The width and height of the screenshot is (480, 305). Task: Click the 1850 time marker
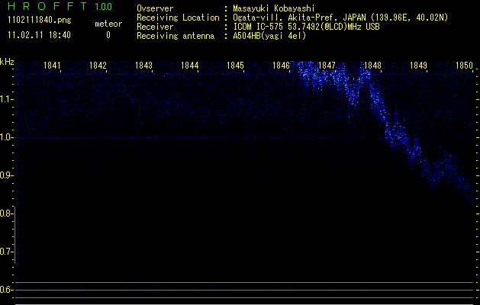[464, 65]
